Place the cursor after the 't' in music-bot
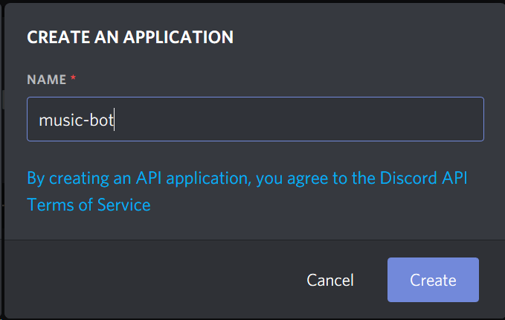The height and width of the screenshot is (320, 505). point(114,121)
